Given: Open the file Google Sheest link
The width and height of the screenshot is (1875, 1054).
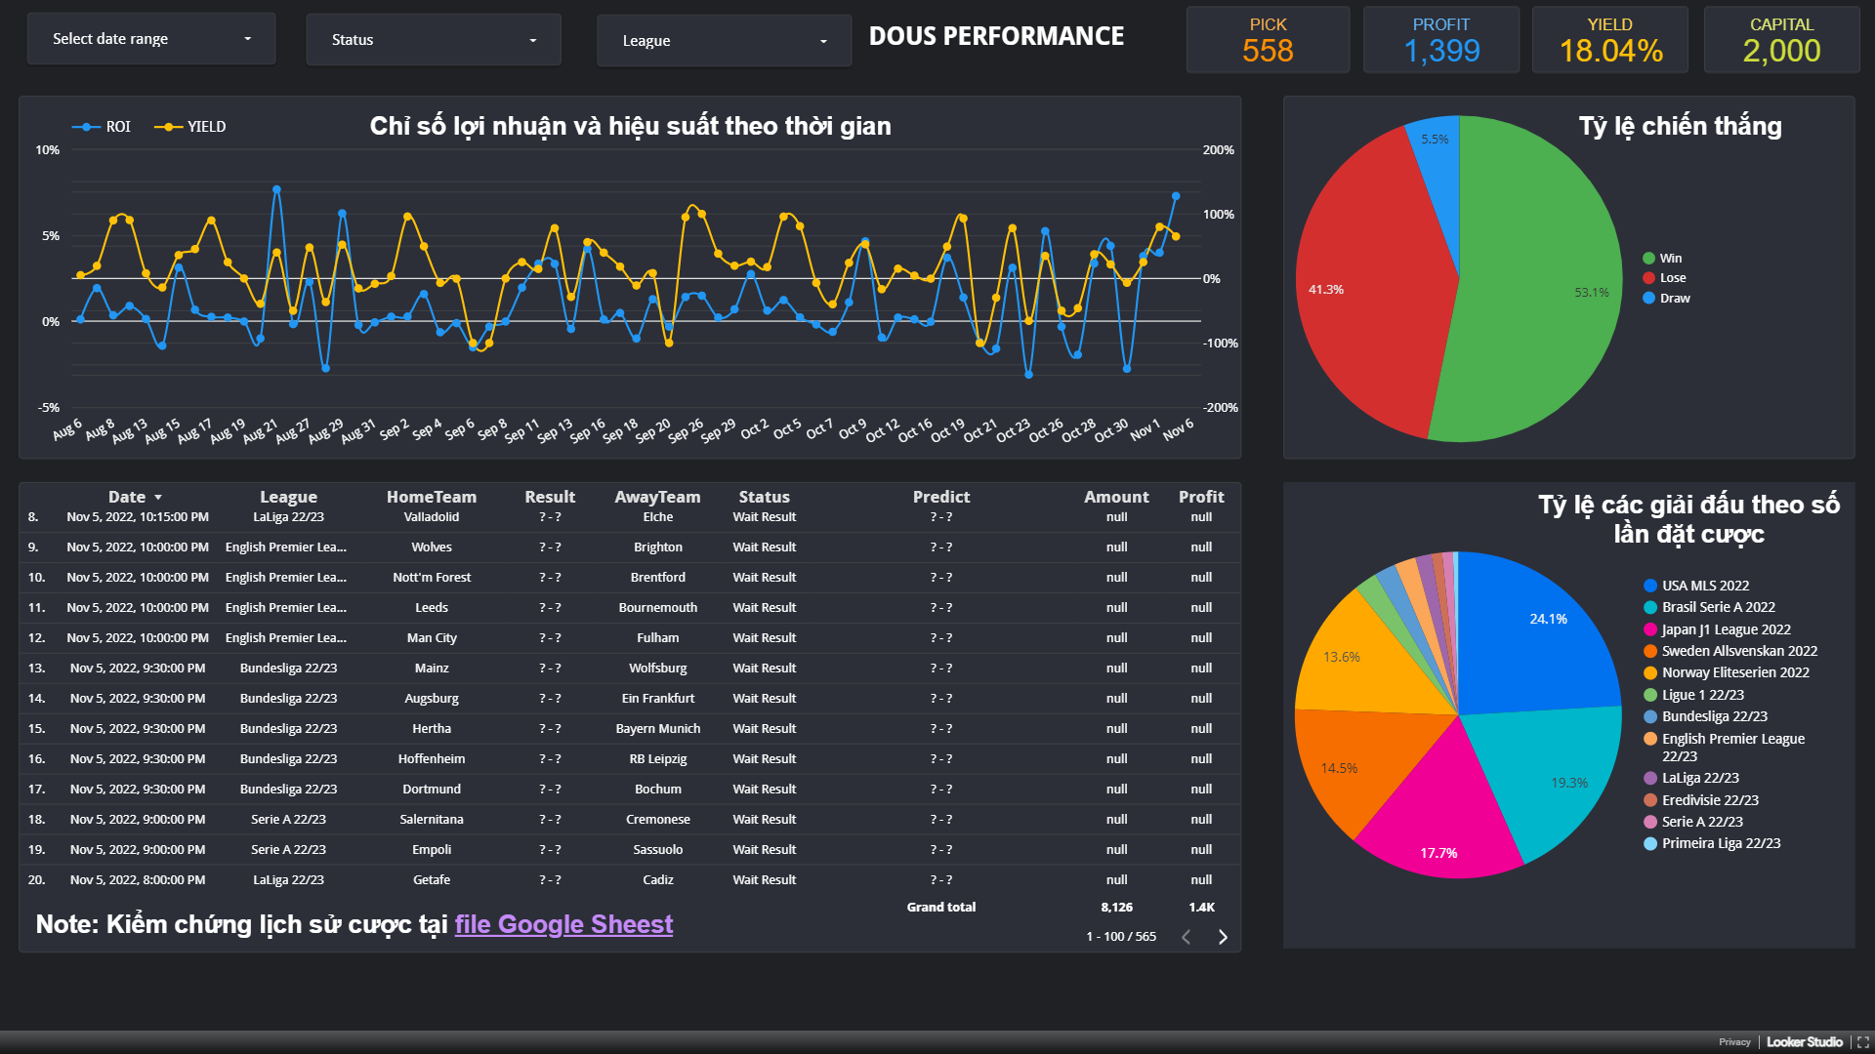Looking at the screenshot, I should tap(563, 924).
